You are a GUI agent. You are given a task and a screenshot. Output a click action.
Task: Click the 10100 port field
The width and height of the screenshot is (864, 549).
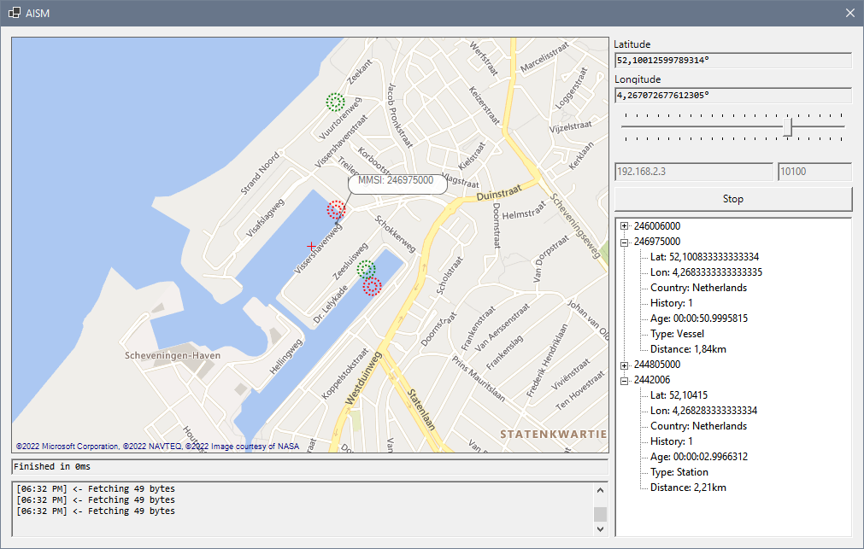click(x=814, y=172)
